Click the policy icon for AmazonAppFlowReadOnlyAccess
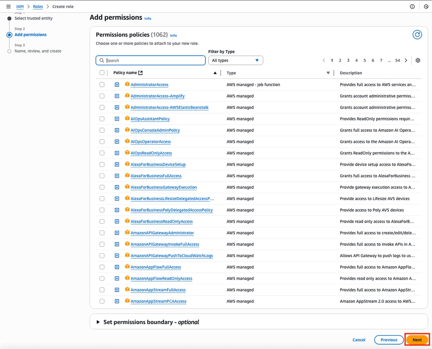Screen dimensions: 432x349 127,278
